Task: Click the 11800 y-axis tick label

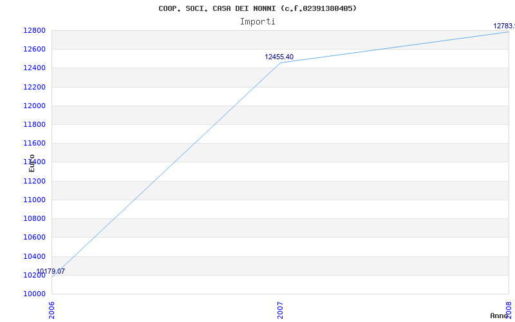Action: pos(34,124)
